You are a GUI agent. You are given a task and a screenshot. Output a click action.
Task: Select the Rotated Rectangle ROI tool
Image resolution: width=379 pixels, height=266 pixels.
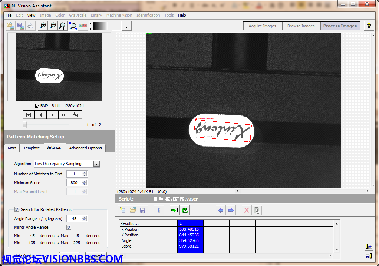(x=127, y=26)
